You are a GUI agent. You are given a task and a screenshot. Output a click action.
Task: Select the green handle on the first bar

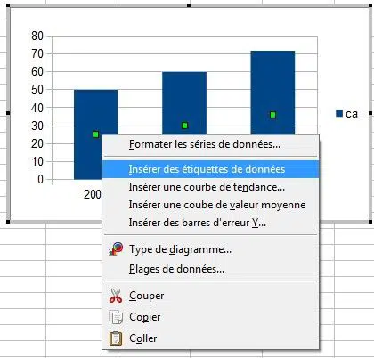click(x=95, y=134)
